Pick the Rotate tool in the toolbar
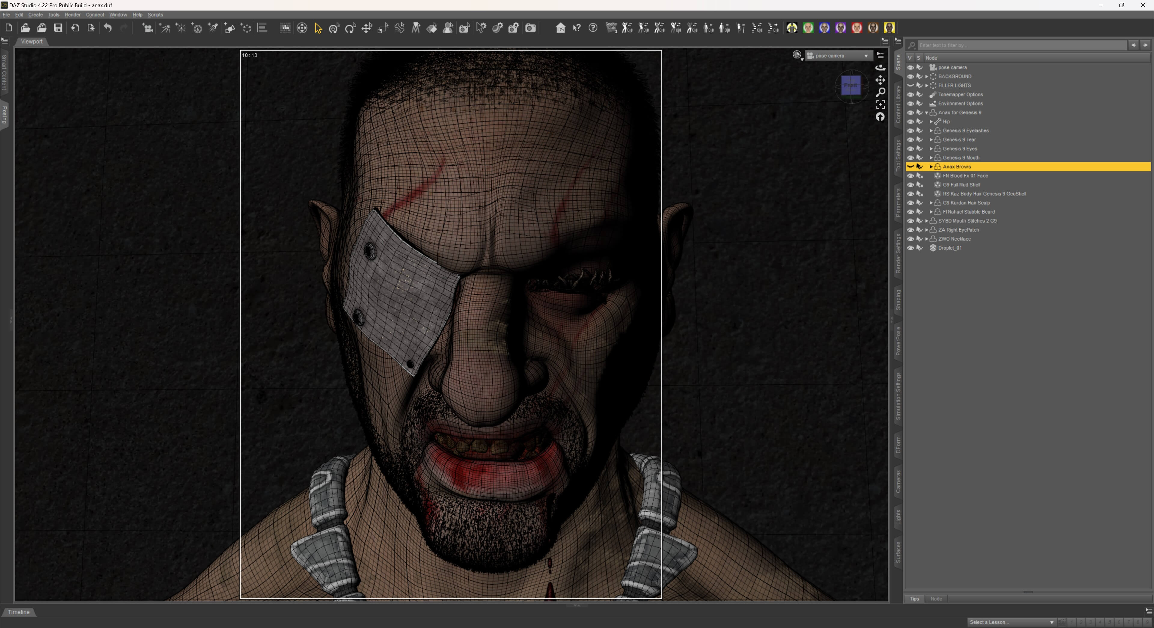Viewport: 1154px width, 628px height. click(350, 28)
